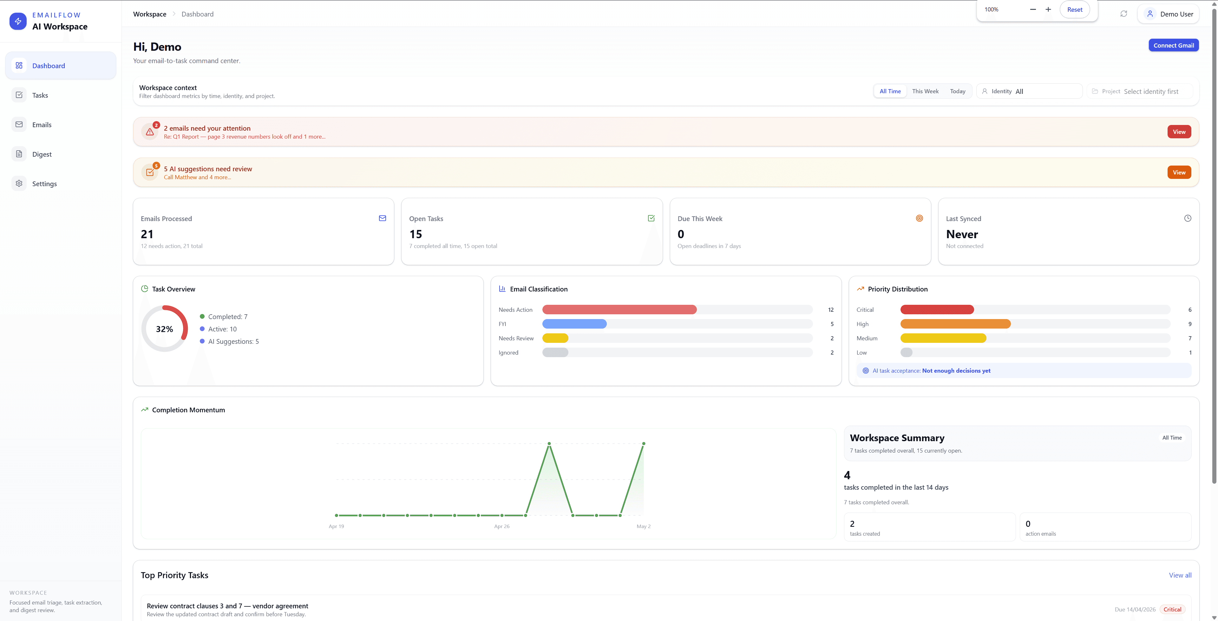Click the page vertical scrollbar
Image resolution: width=1218 pixels, height=621 pixels.
pyautogui.click(x=1214, y=246)
